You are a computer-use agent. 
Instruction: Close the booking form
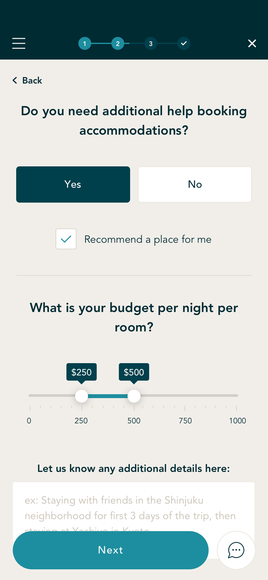point(252,43)
